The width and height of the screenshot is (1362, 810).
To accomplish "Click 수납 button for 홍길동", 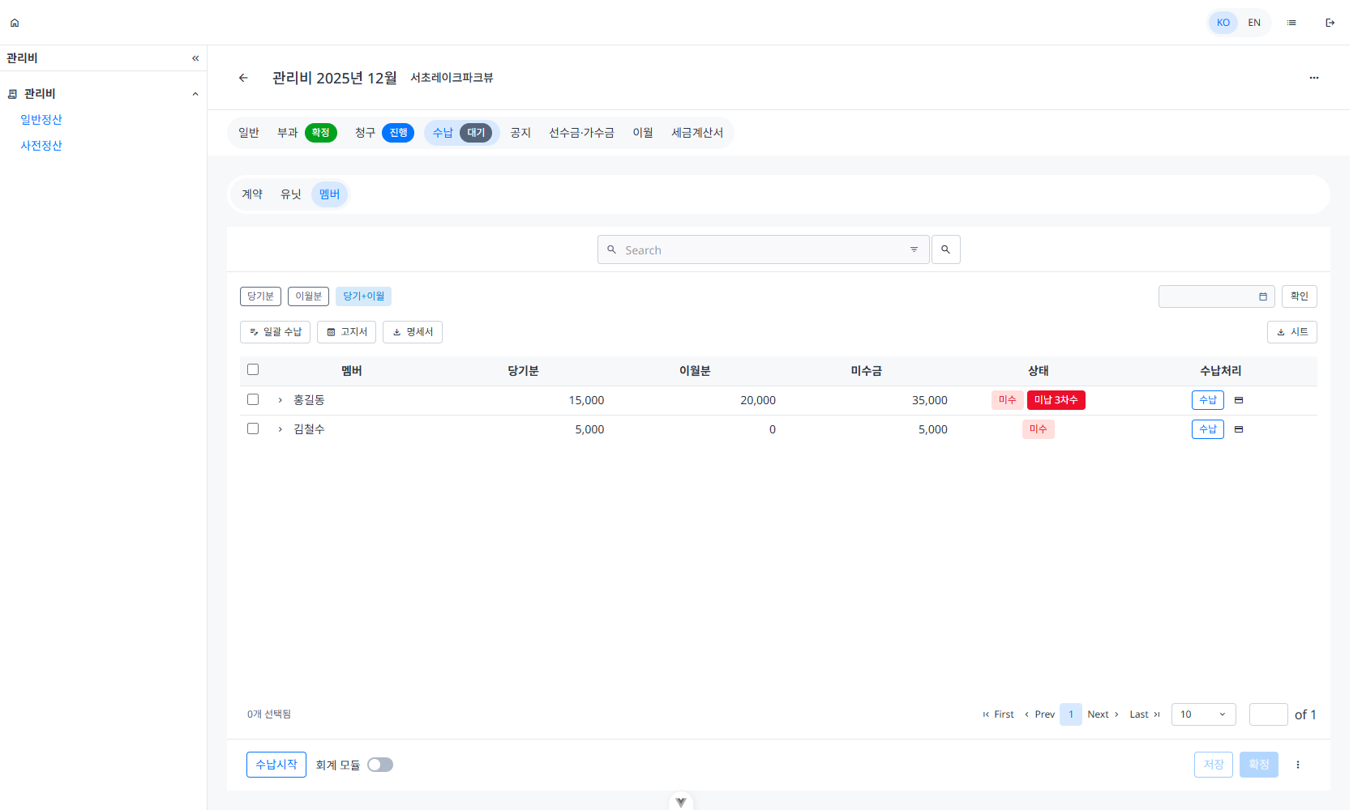I will 1208,400.
